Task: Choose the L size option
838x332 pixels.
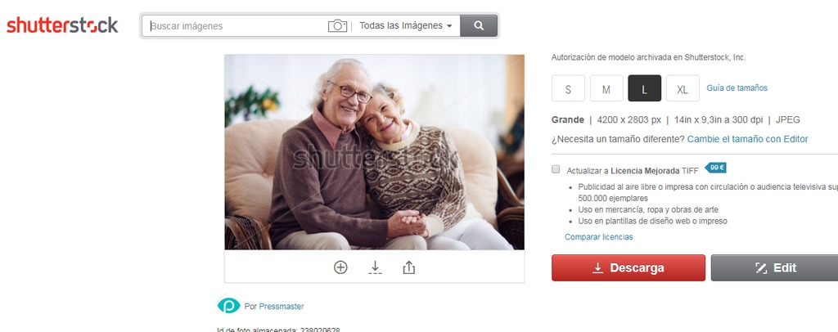Action: (645, 88)
